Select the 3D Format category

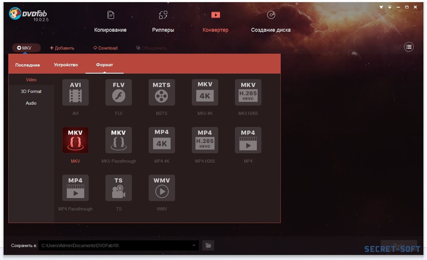click(x=31, y=91)
